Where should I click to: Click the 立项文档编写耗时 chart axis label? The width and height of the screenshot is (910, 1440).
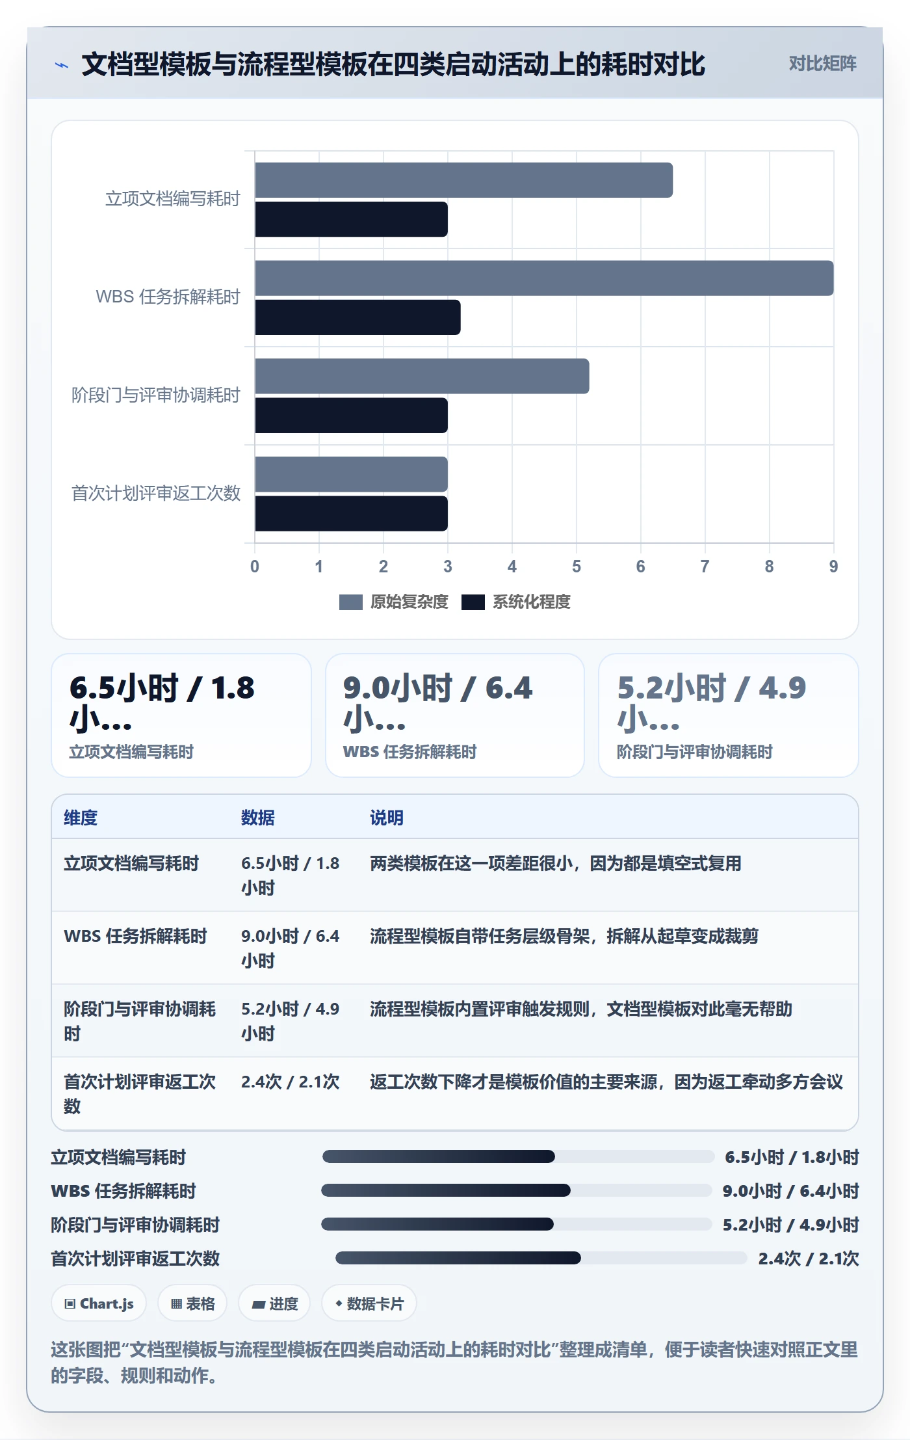pyautogui.click(x=173, y=199)
